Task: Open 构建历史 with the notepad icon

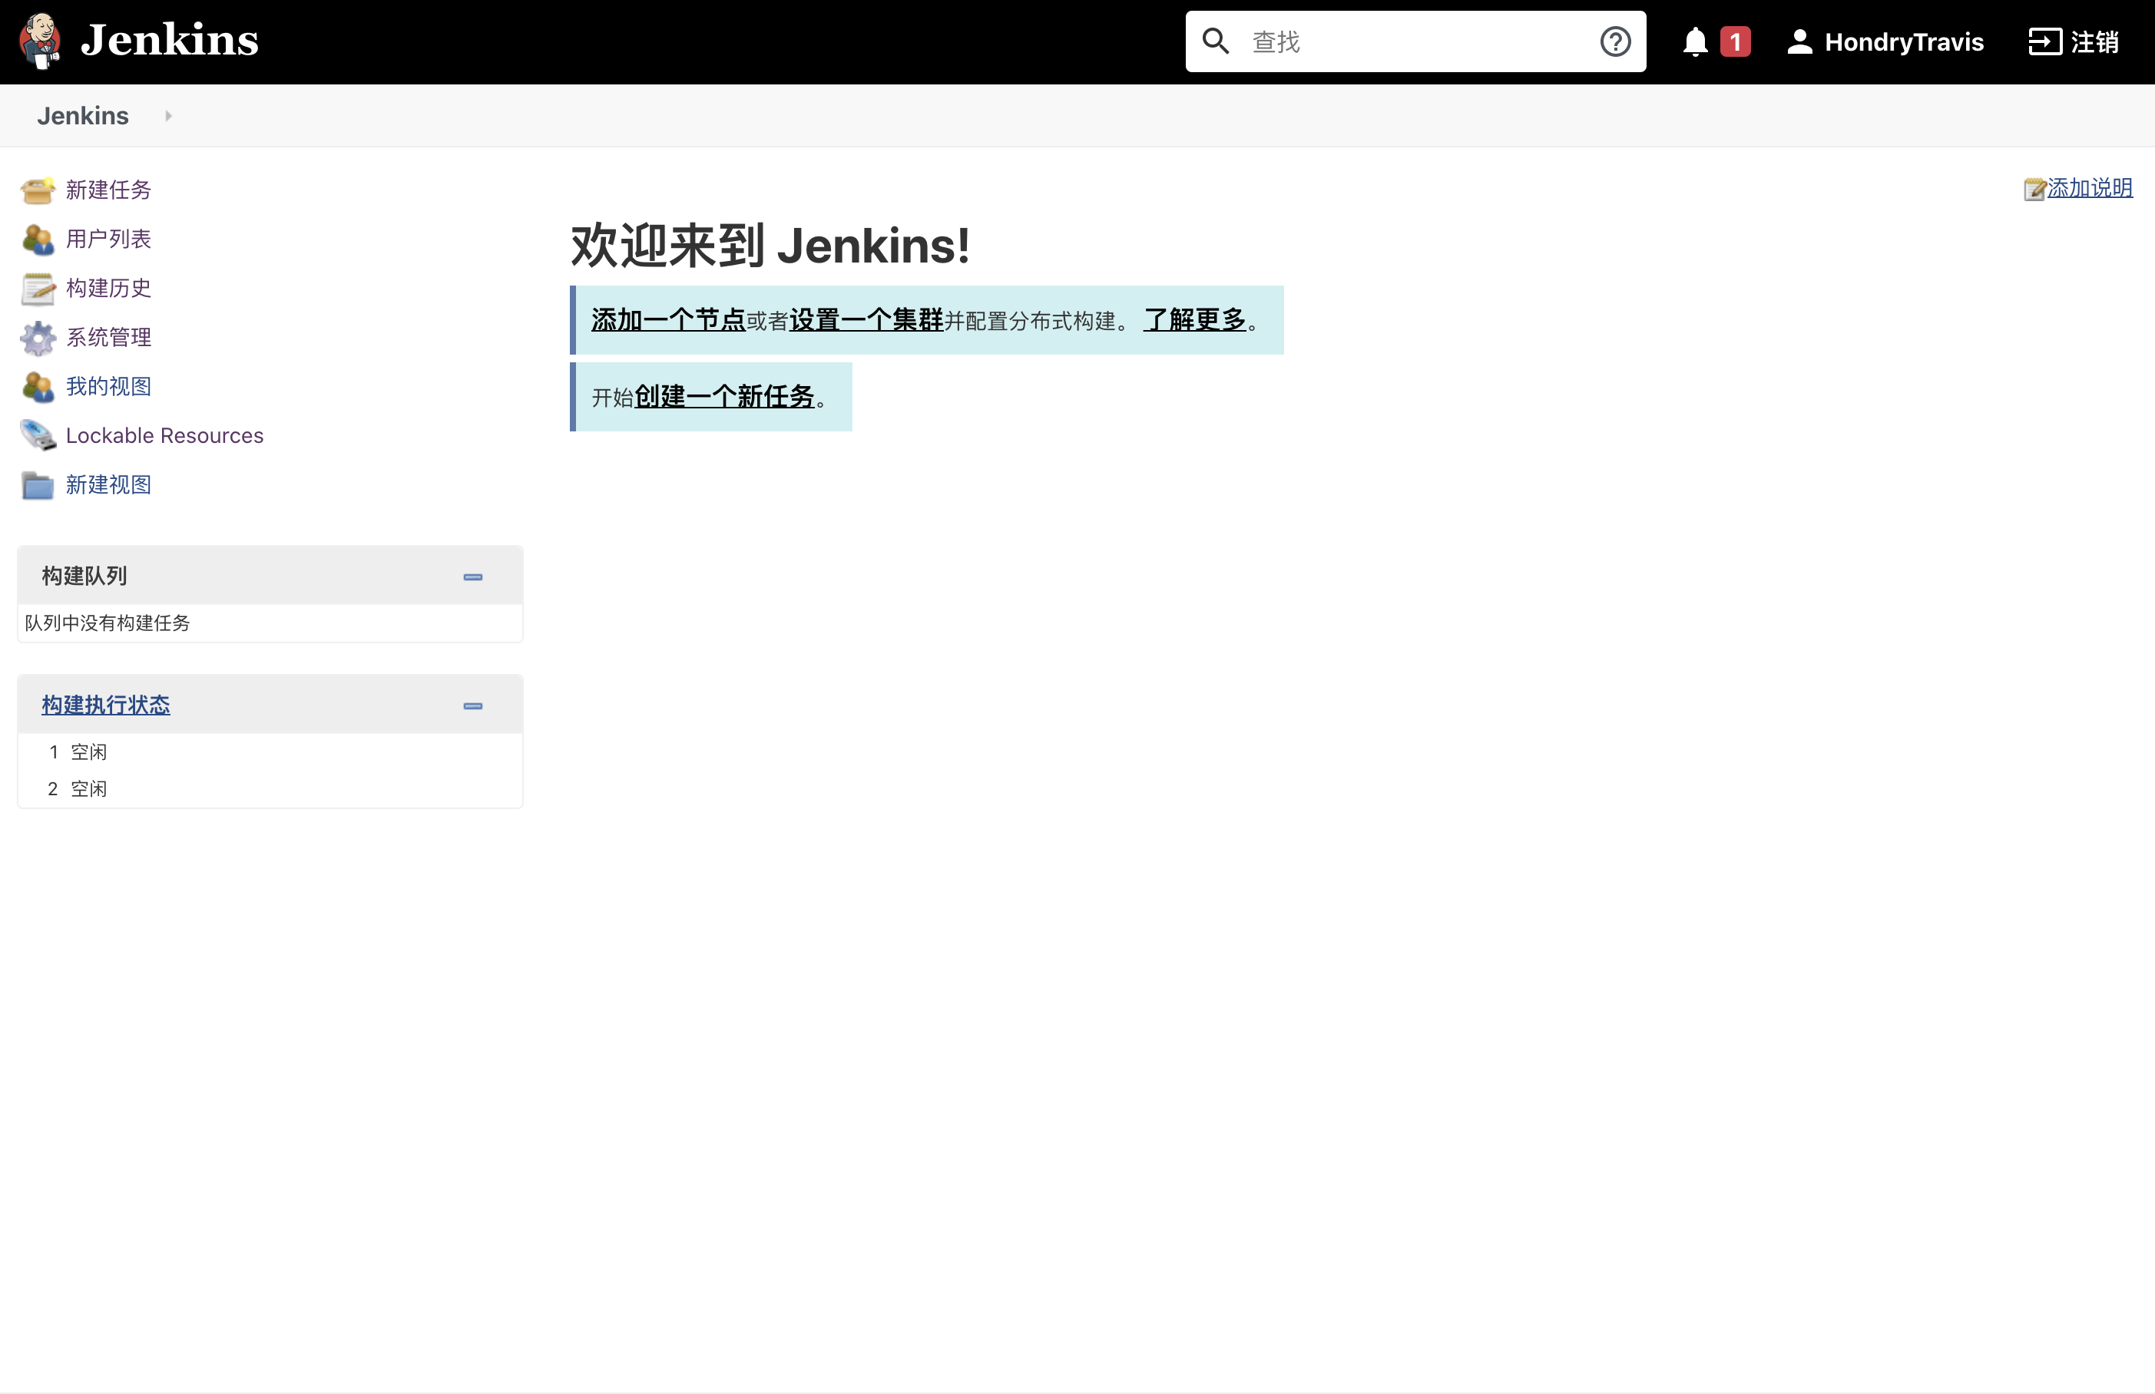Action: pos(37,289)
